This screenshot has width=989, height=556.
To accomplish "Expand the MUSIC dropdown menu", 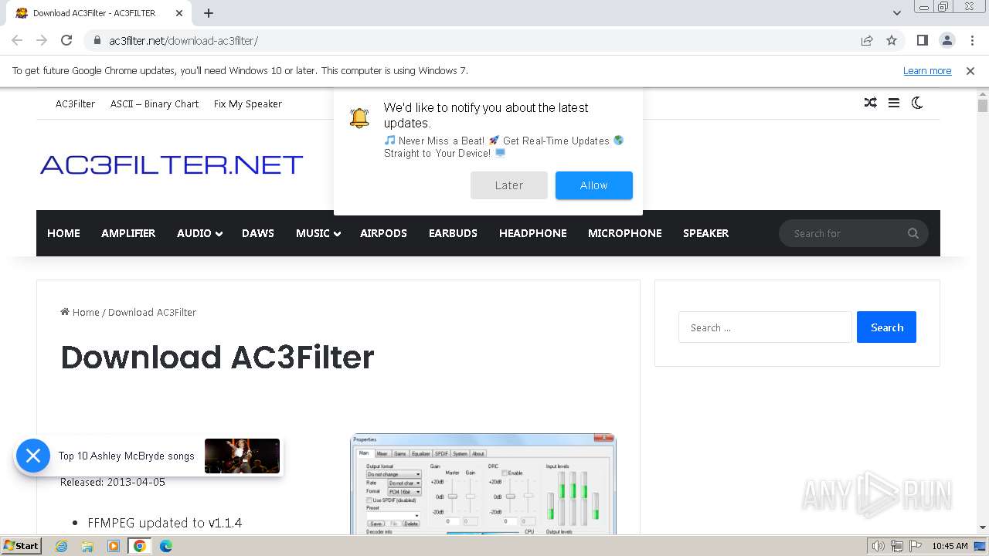I will pos(318,233).
